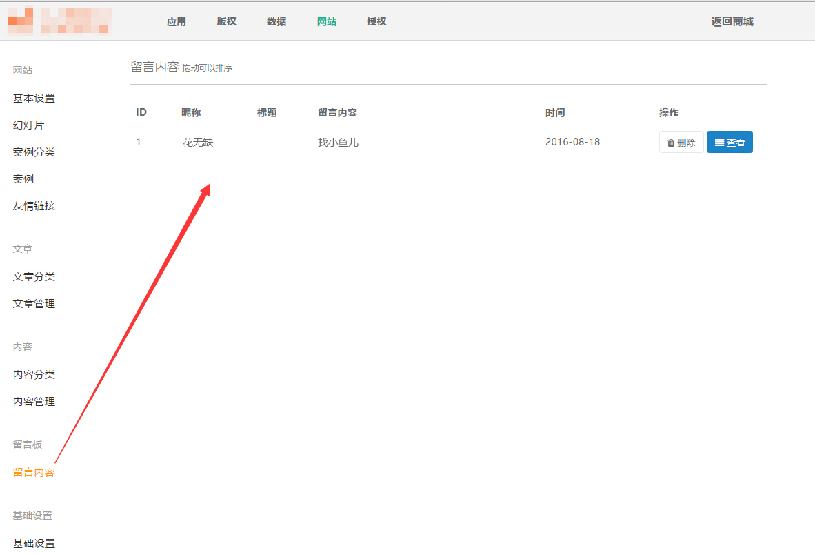Open 内容管理 in the sidebar
The image size is (815, 554).
point(34,402)
